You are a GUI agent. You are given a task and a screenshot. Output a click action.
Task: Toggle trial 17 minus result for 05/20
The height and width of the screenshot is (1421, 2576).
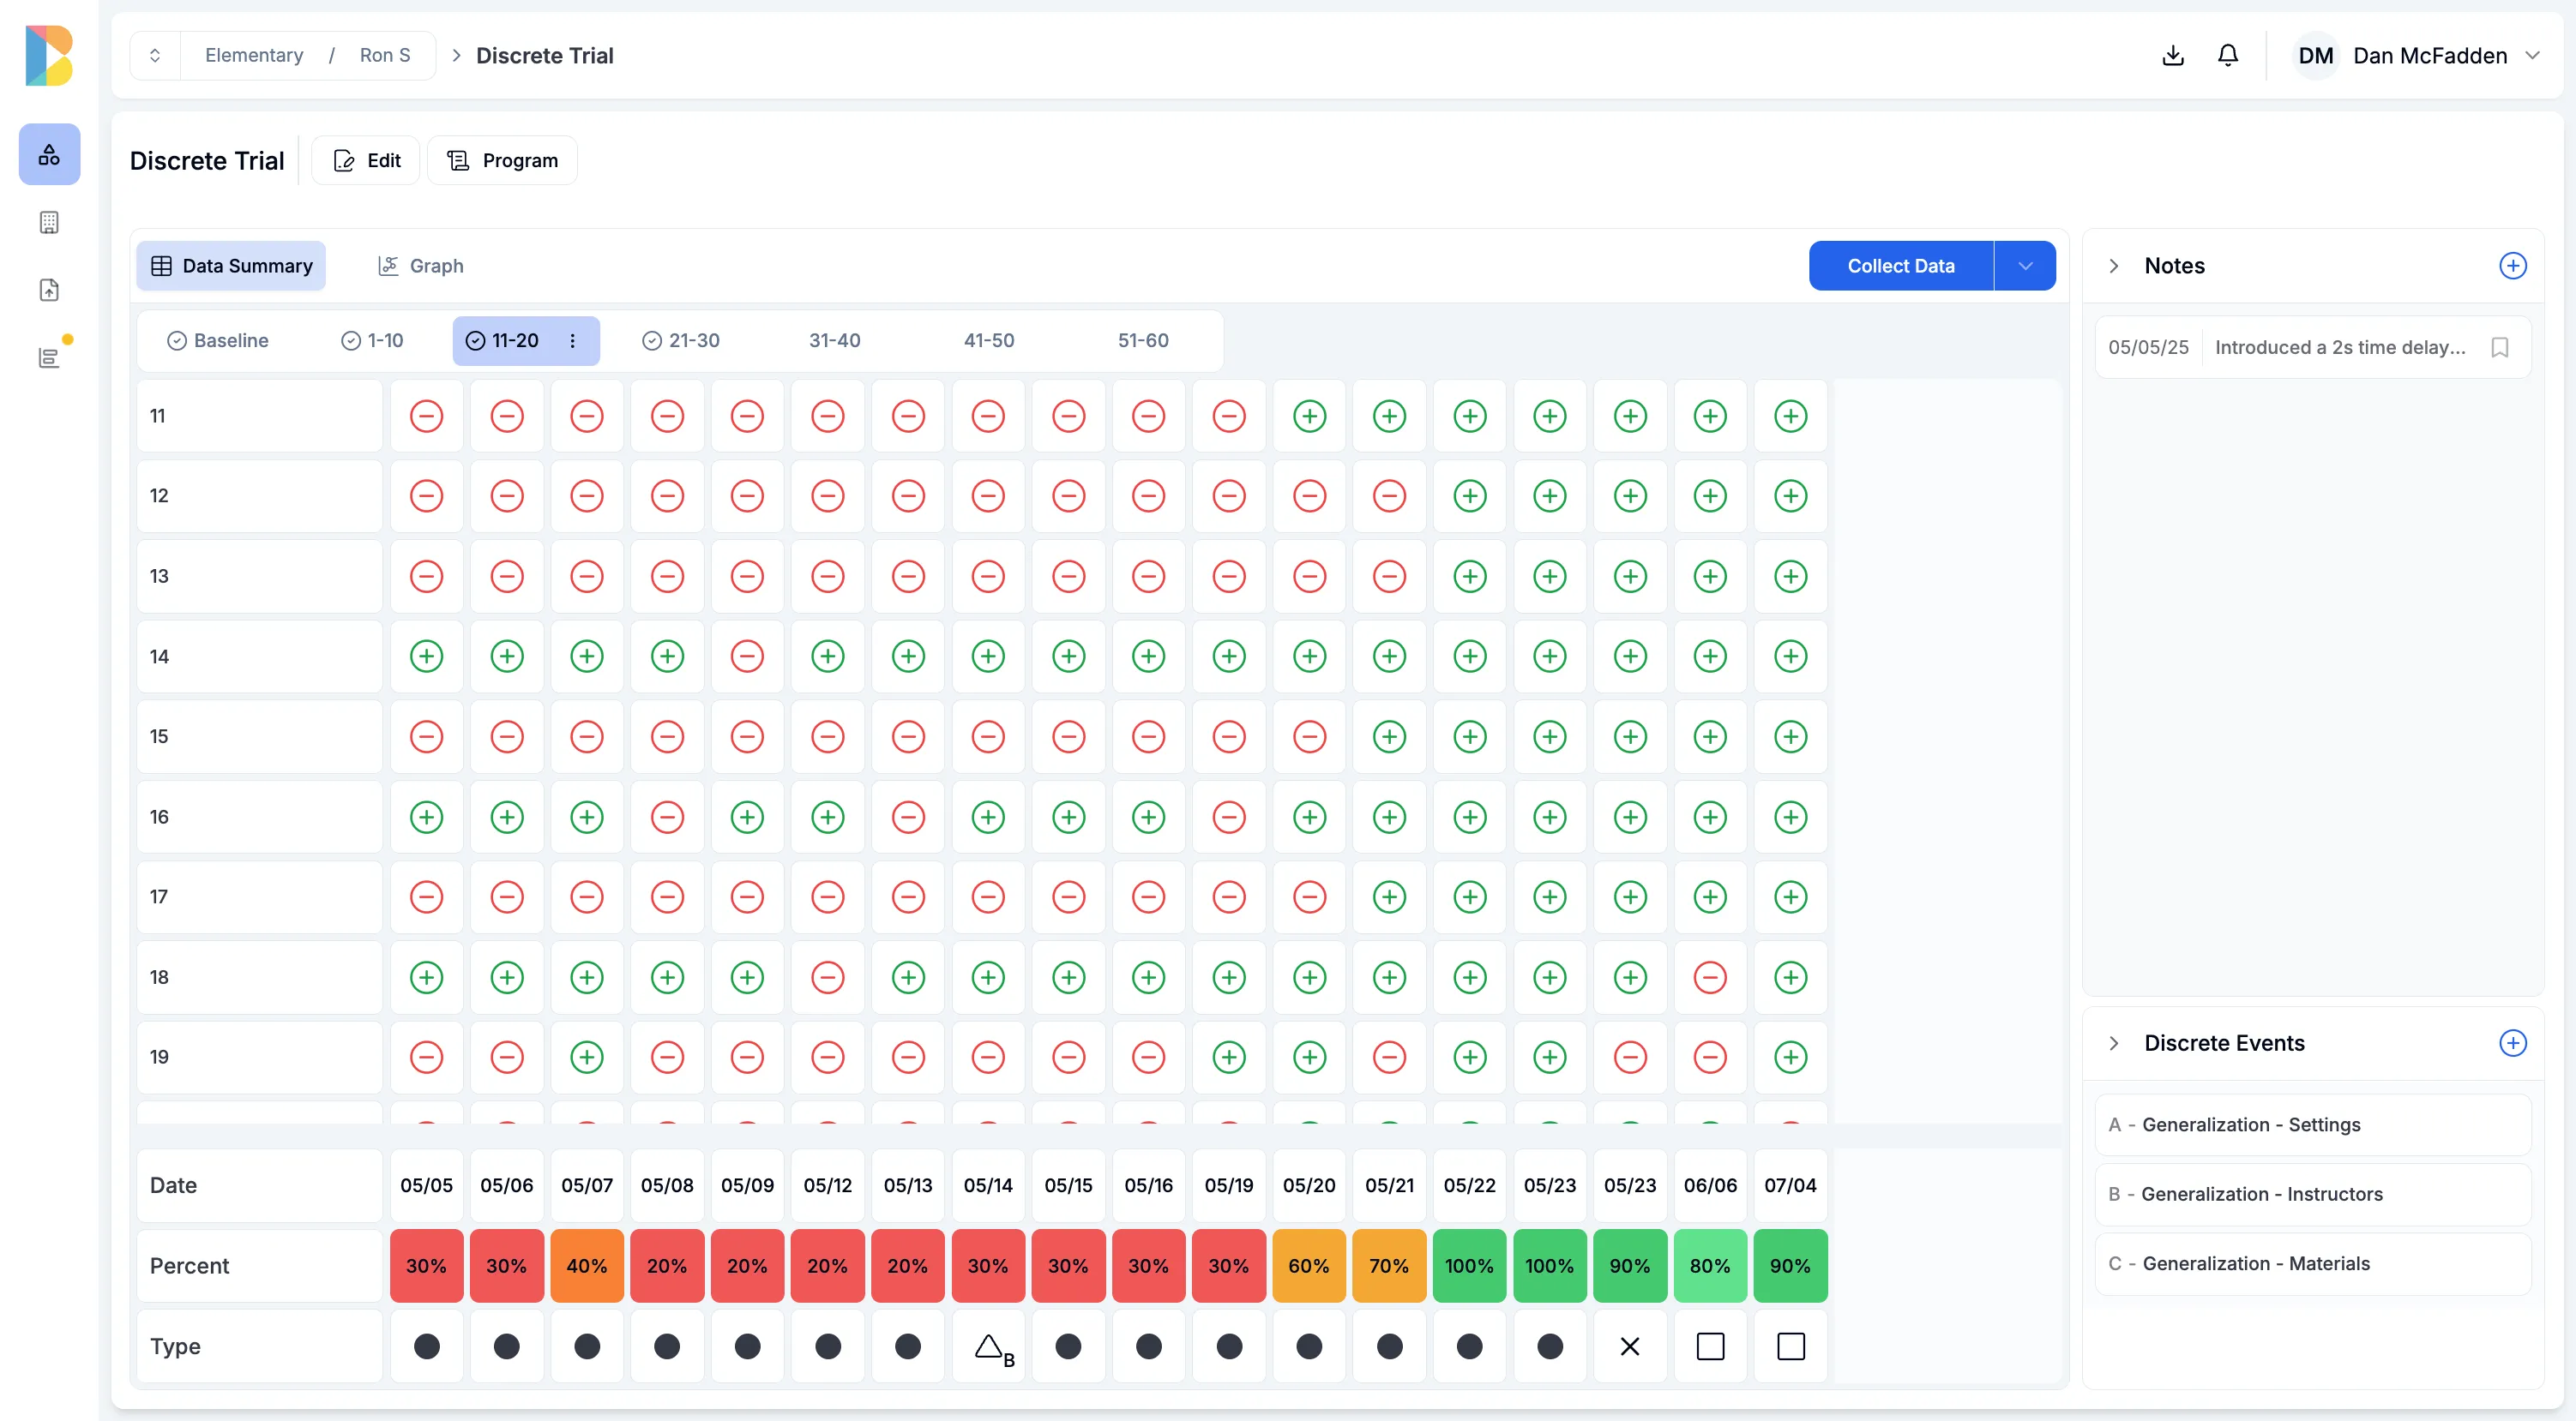pyautogui.click(x=1309, y=897)
